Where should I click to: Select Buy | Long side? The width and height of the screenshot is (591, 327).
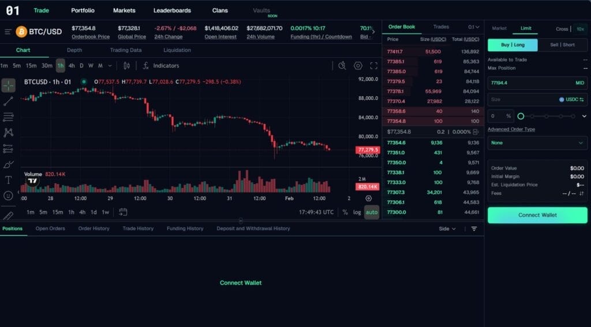point(513,45)
